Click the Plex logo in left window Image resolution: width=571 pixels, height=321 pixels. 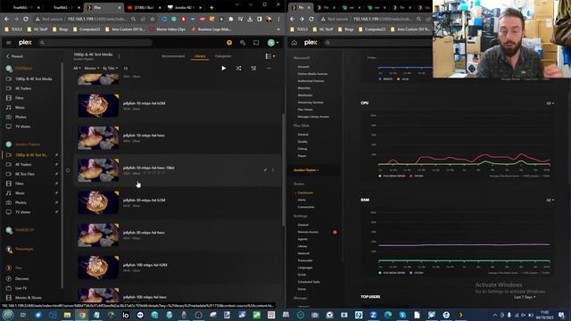click(x=25, y=43)
